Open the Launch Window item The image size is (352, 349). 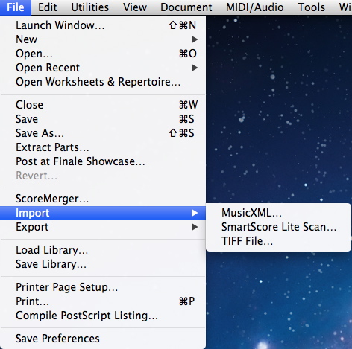point(103,25)
